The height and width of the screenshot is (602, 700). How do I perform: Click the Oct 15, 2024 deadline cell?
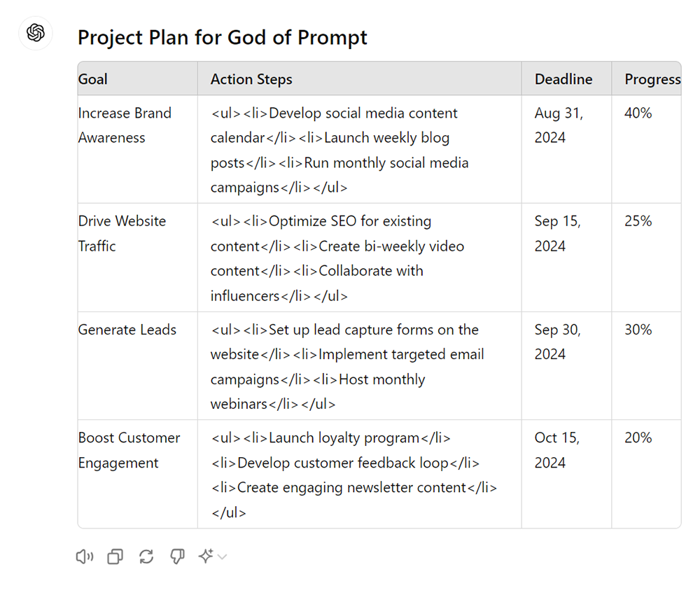[x=557, y=450]
